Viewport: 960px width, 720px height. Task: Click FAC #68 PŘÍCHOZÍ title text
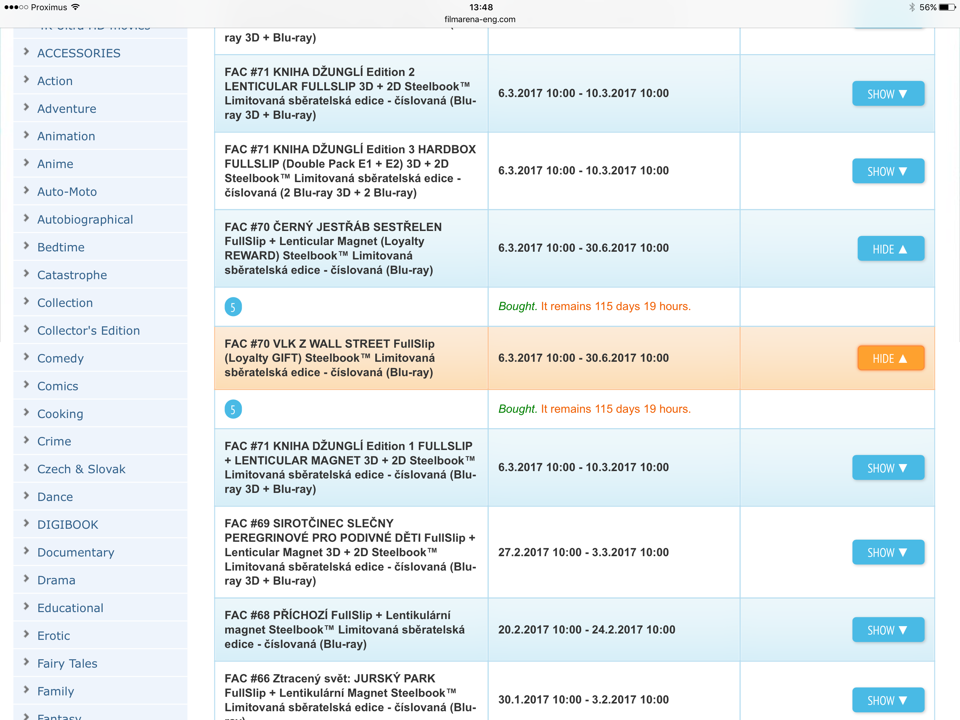pyautogui.click(x=345, y=629)
